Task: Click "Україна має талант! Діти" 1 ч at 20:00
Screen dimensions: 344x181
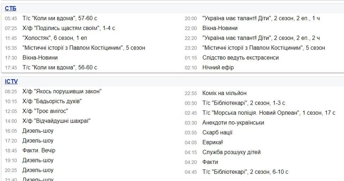Action: [261, 18]
